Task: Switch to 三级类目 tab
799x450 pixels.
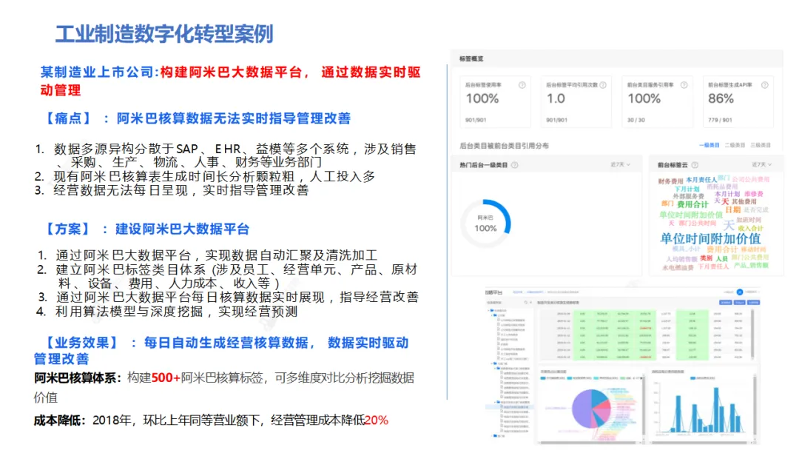Action: (x=761, y=145)
